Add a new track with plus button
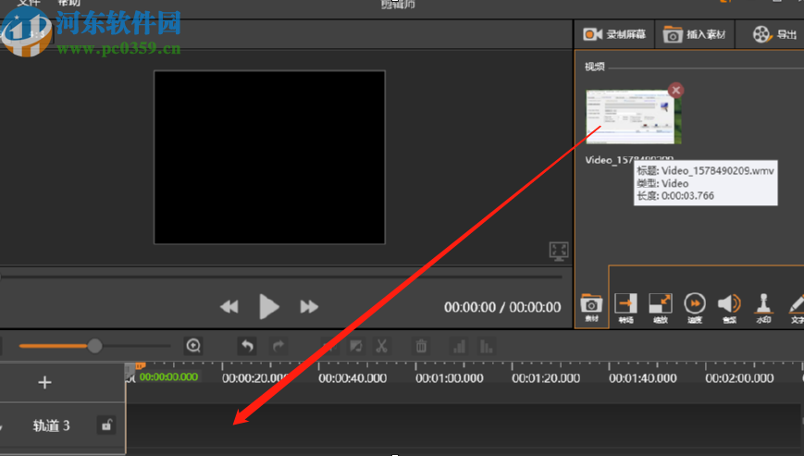The height and width of the screenshot is (456, 804). point(44,382)
